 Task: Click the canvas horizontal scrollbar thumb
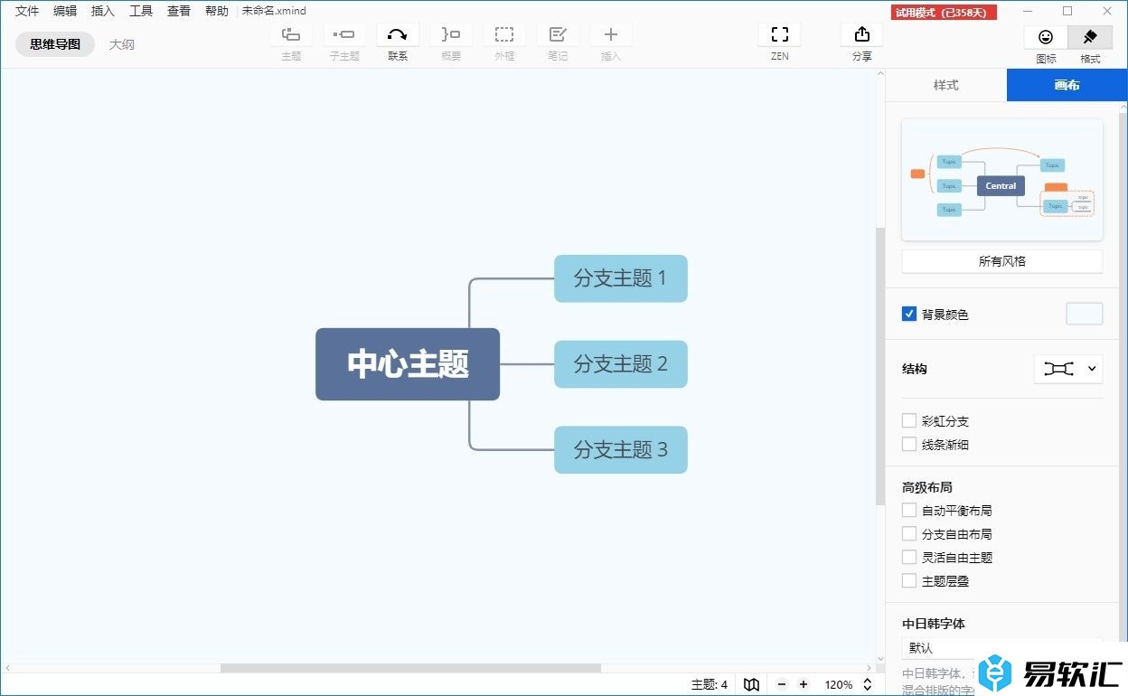(x=410, y=668)
